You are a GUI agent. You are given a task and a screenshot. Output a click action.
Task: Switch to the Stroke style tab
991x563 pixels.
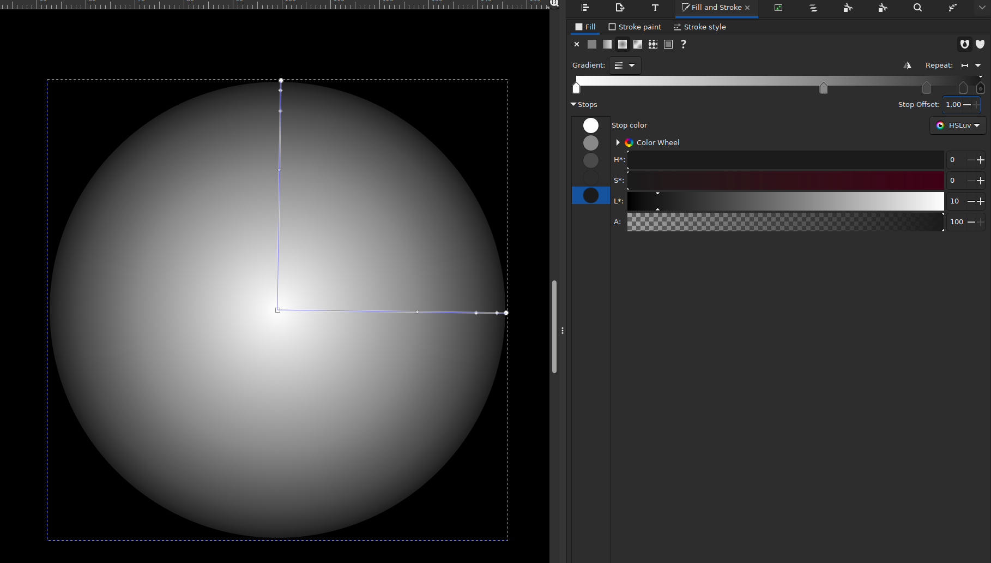[699, 27]
